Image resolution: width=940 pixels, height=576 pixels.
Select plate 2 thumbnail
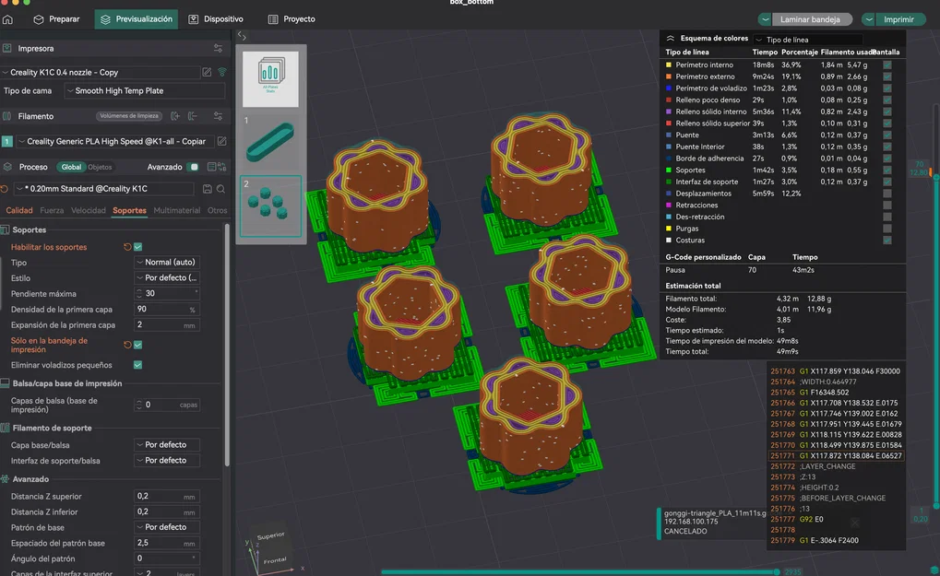271,206
